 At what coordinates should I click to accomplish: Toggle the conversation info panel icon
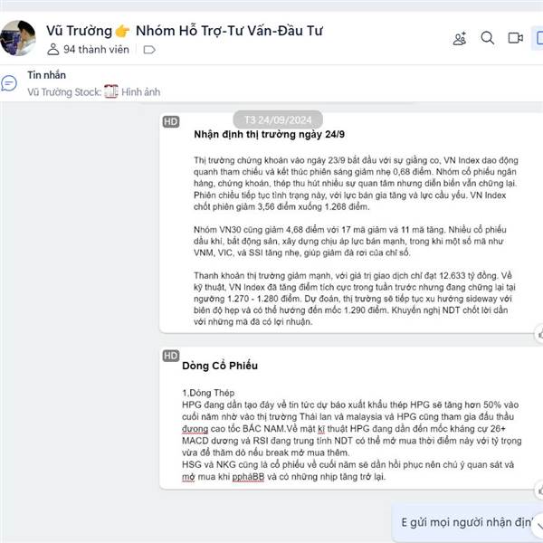click(x=538, y=38)
